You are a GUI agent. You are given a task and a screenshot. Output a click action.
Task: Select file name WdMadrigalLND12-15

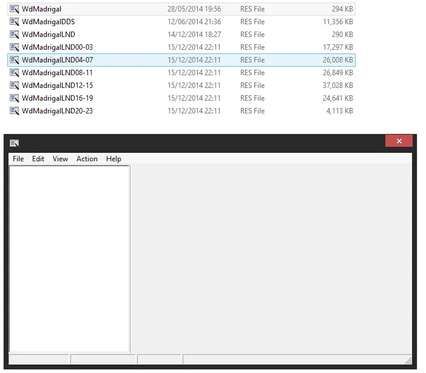pos(57,86)
